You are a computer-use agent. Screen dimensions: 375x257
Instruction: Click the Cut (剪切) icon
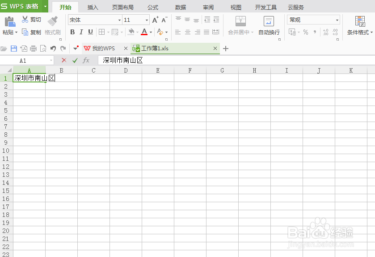pyautogui.click(x=25, y=19)
